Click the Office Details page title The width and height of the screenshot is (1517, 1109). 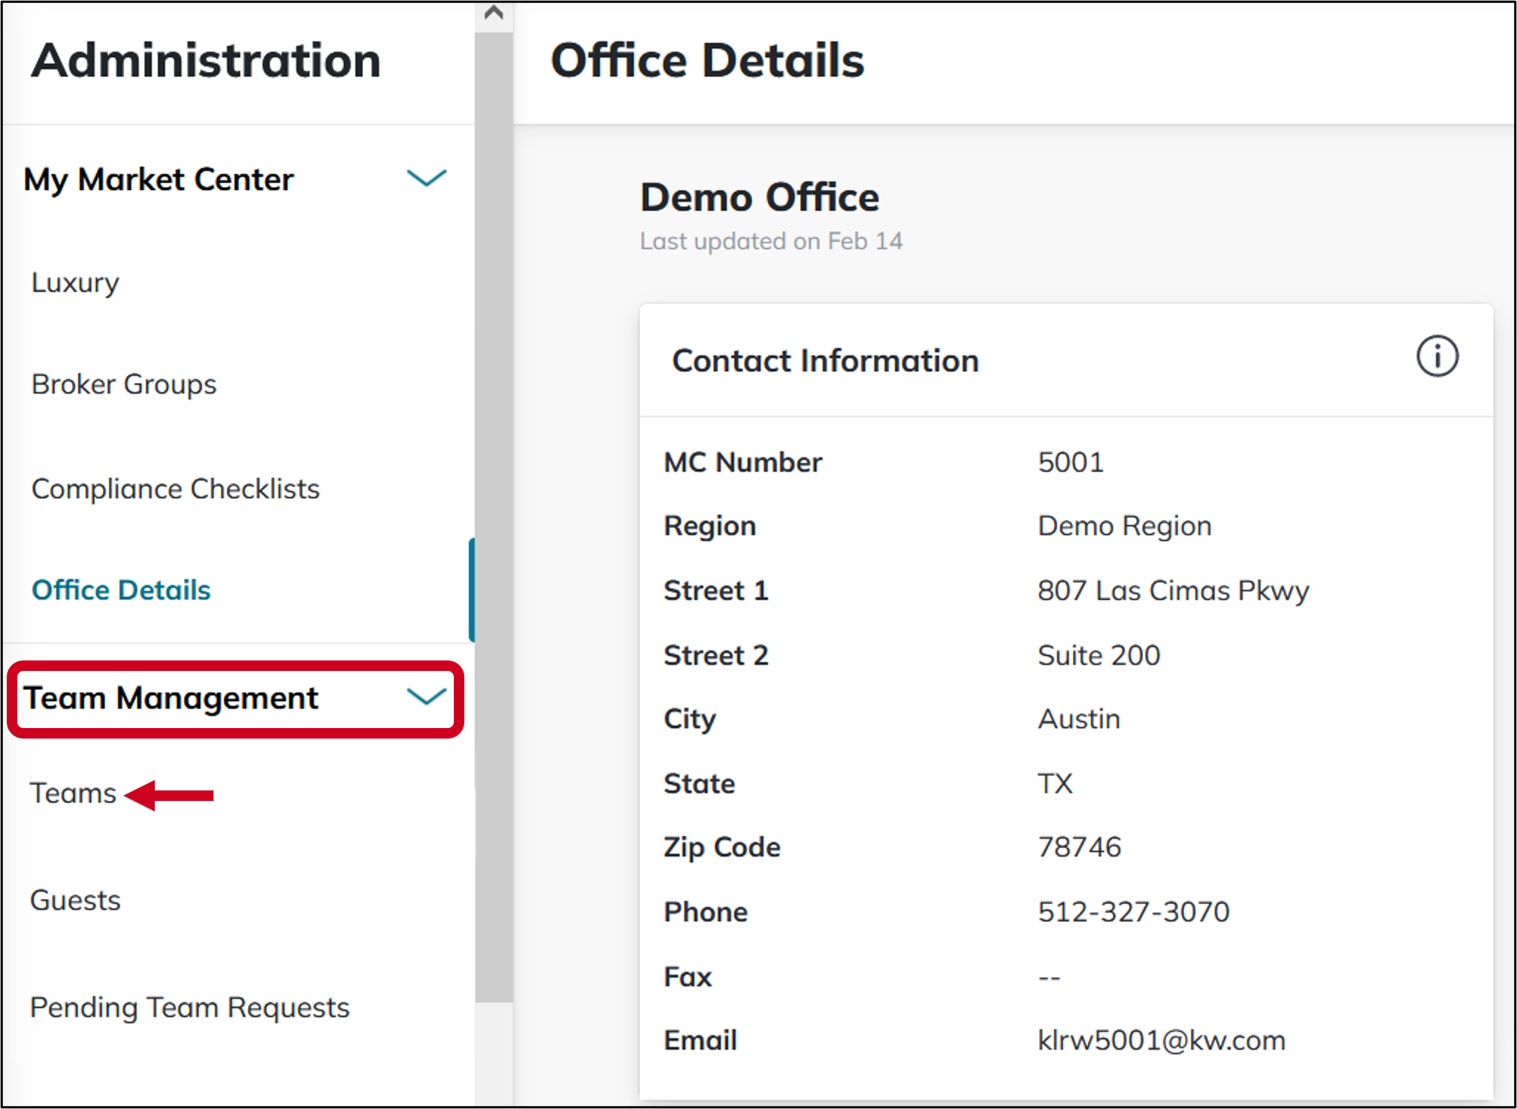coord(708,60)
